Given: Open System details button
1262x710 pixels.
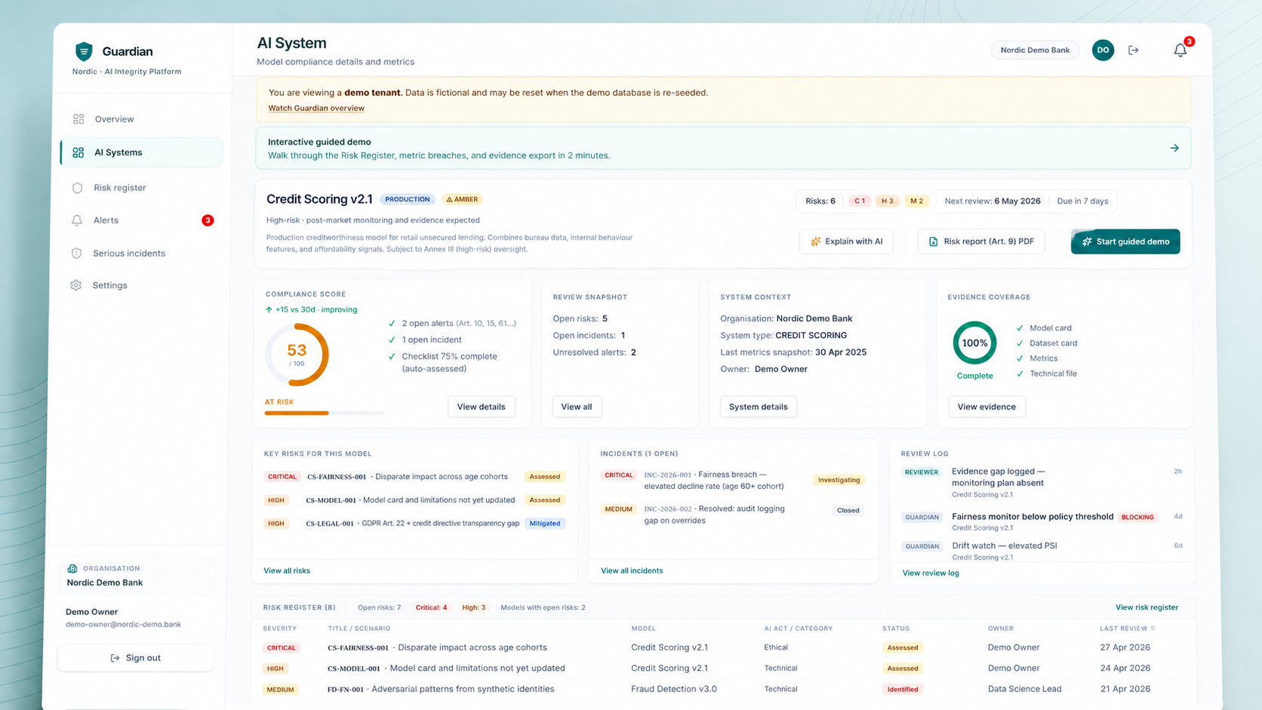Looking at the screenshot, I should point(758,407).
